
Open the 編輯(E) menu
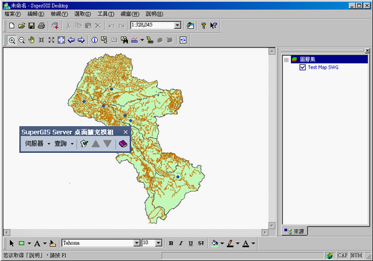click(x=36, y=14)
